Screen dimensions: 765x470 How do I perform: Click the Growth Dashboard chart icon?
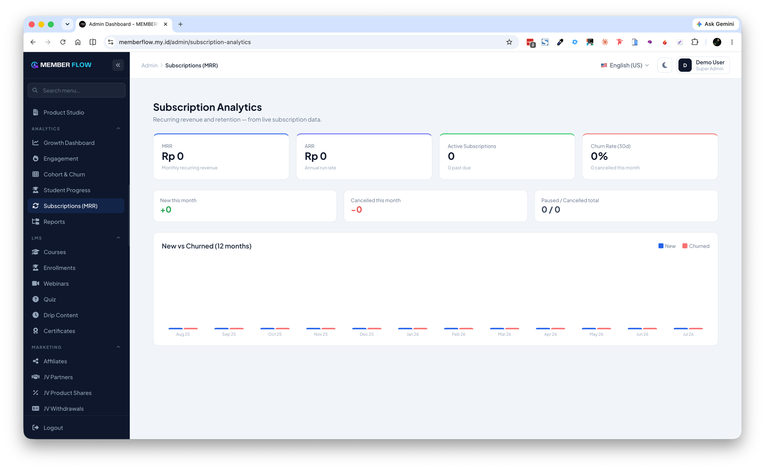pyautogui.click(x=36, y=143)
